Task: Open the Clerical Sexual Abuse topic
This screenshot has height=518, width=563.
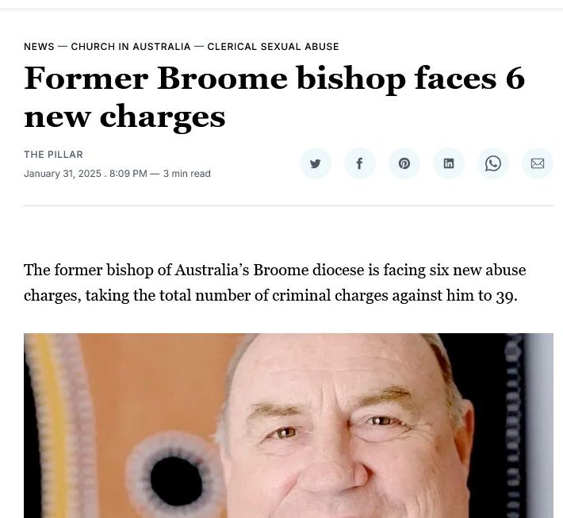Action: [274, 47]
